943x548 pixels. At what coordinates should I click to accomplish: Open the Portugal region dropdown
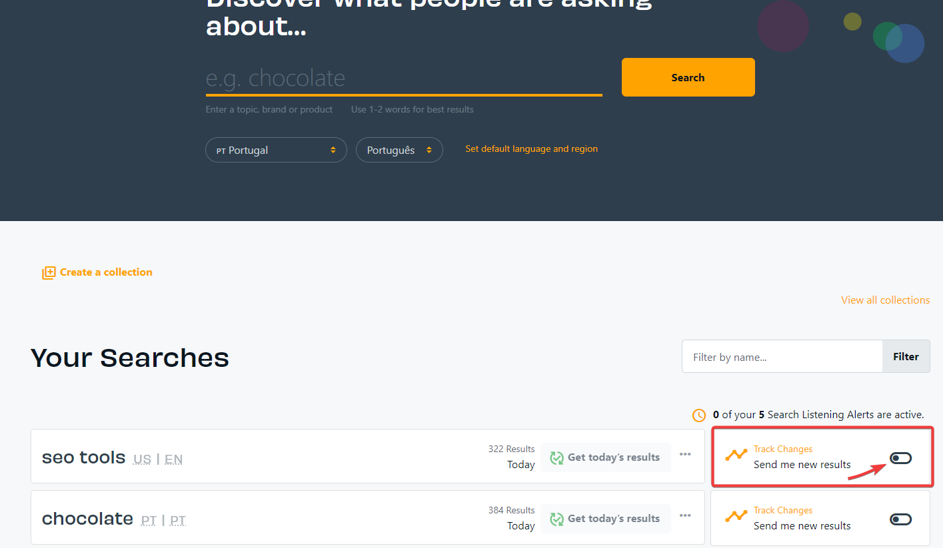[x=276, y=150]
